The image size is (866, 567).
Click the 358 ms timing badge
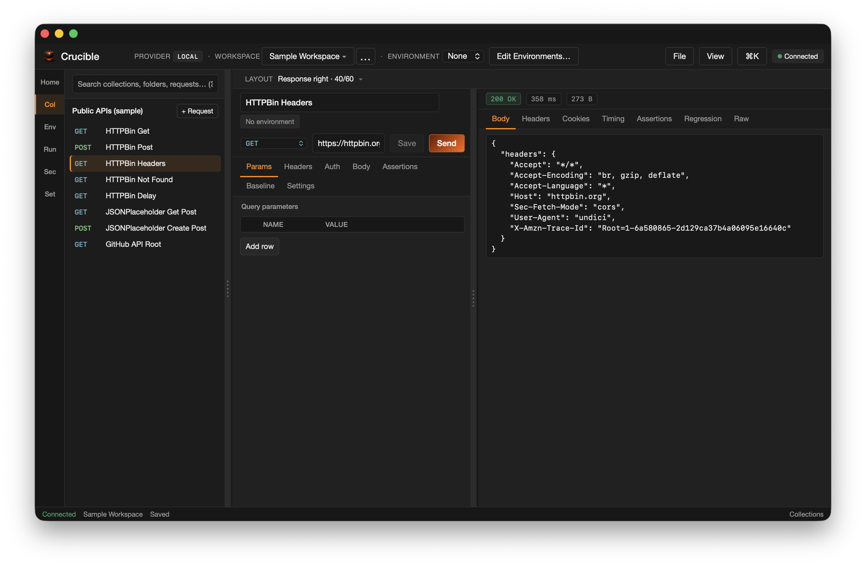[543, 99]
